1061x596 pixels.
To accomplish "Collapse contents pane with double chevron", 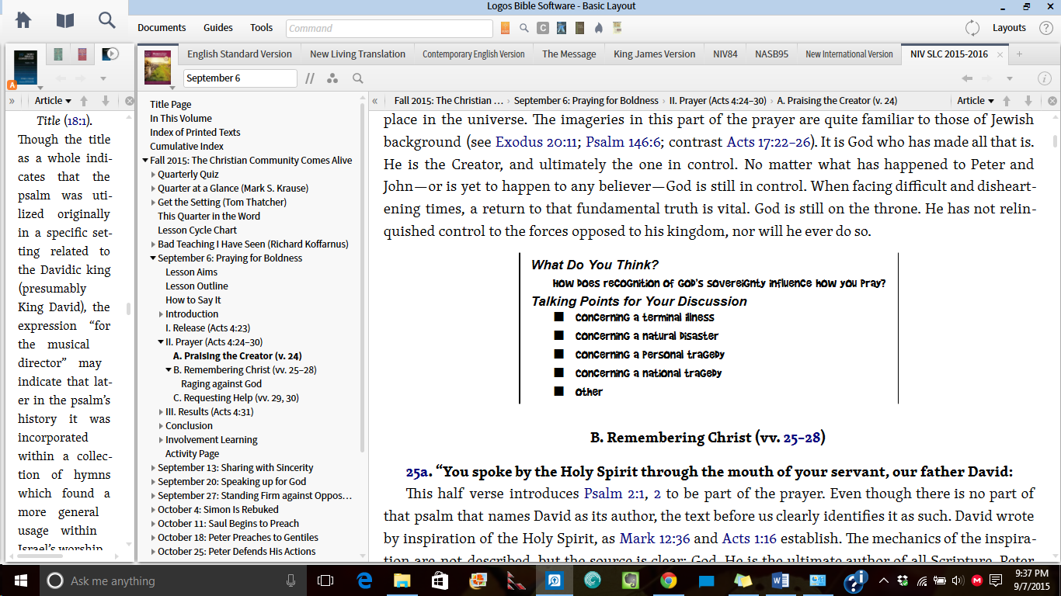I will click(375, 101).
